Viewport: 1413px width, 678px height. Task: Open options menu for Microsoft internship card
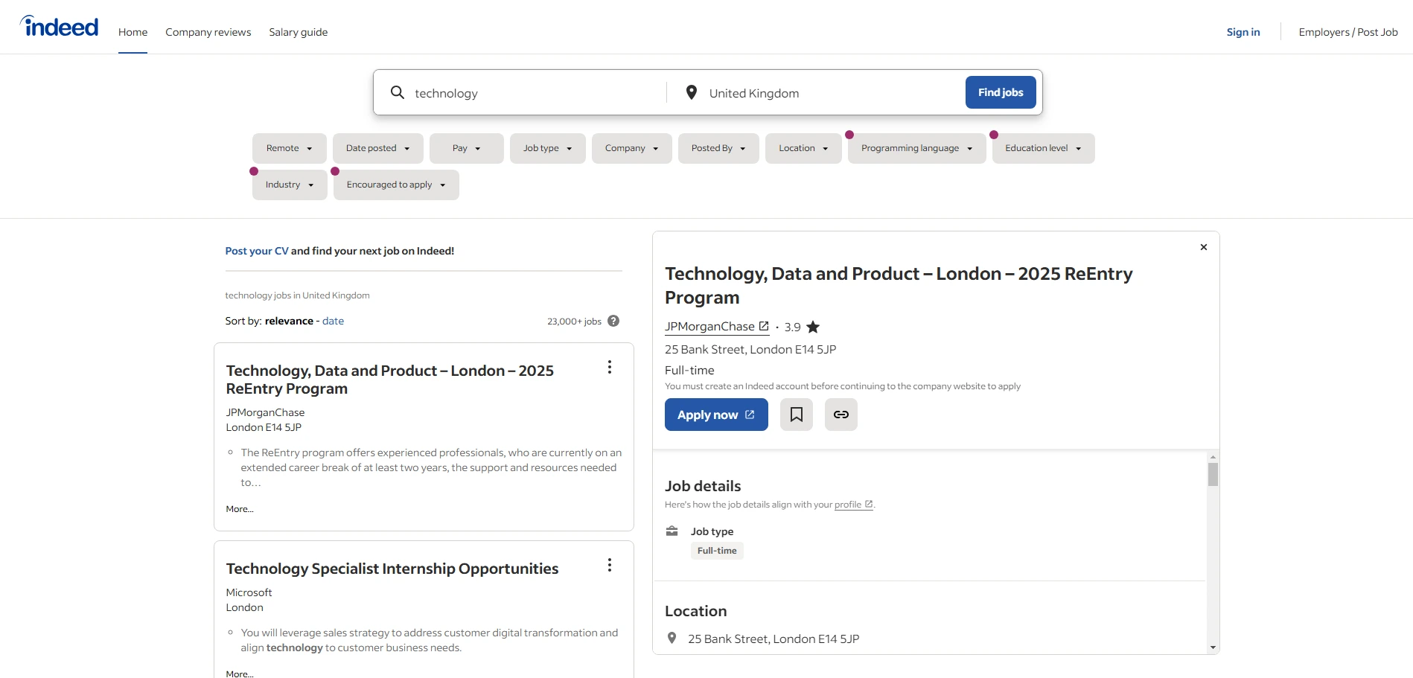click(x=609, y=565)
